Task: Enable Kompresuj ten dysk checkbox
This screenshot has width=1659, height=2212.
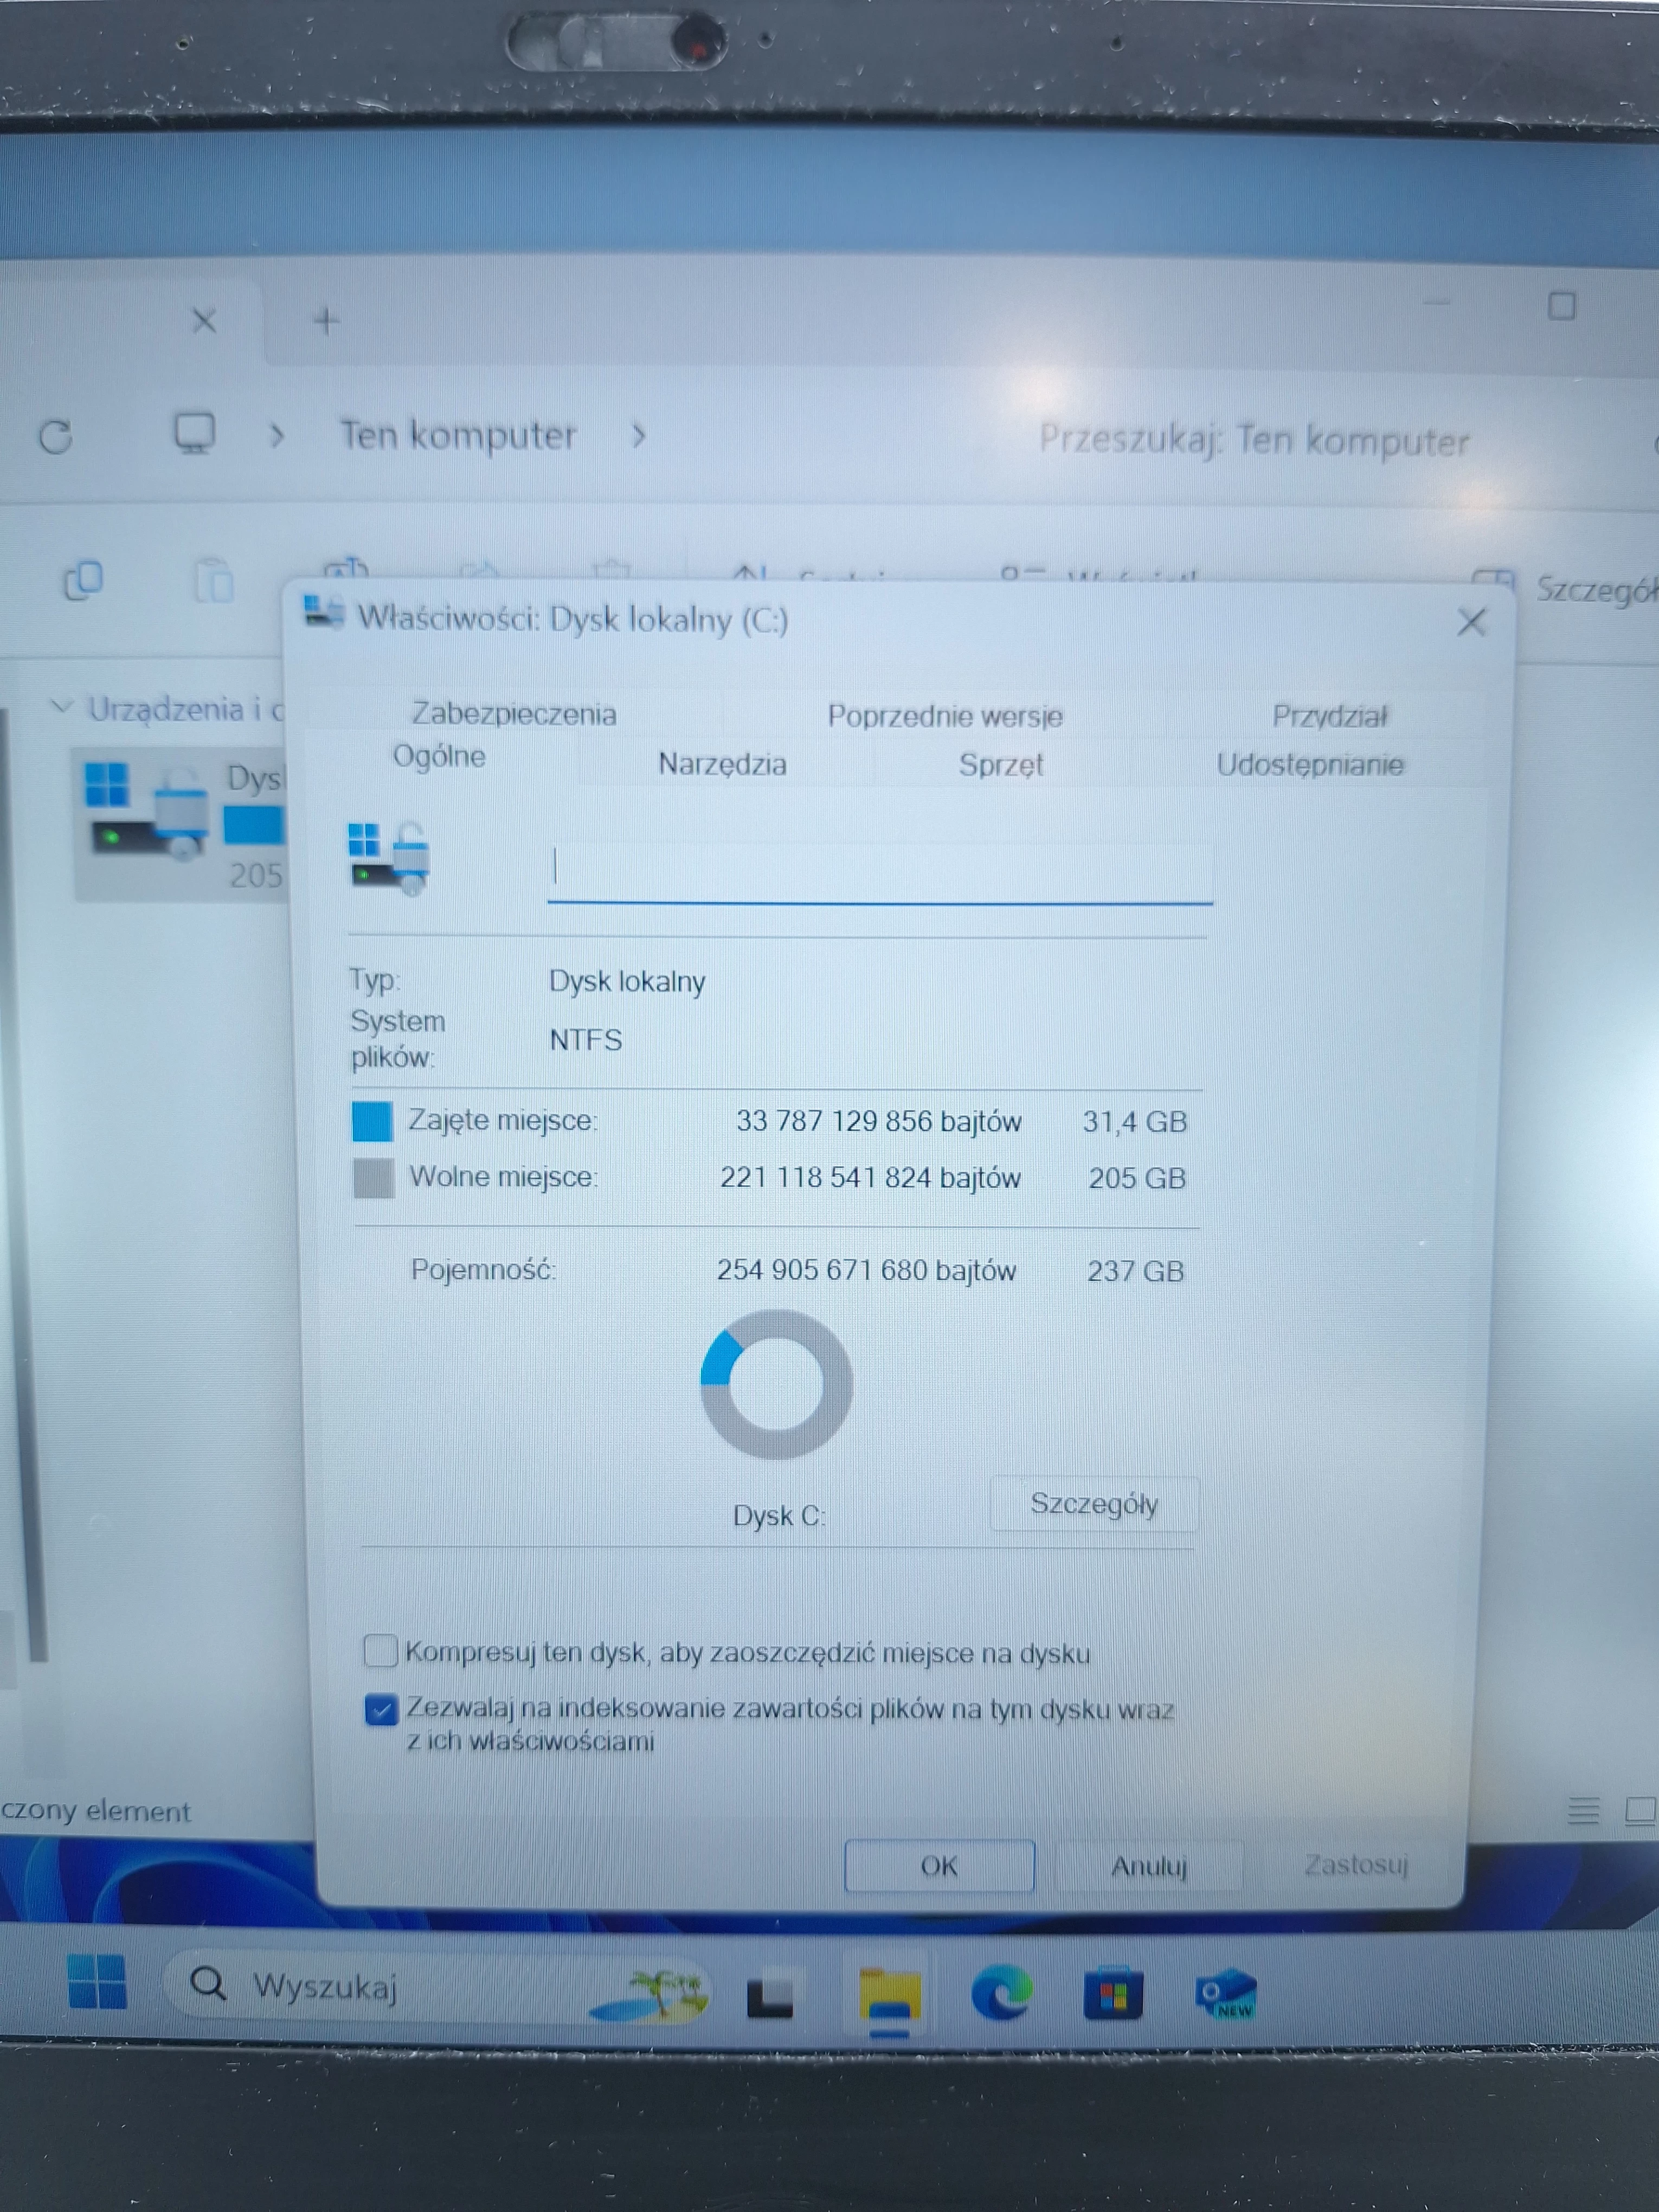Action: pyautogui.click(x=380, y=1651)
